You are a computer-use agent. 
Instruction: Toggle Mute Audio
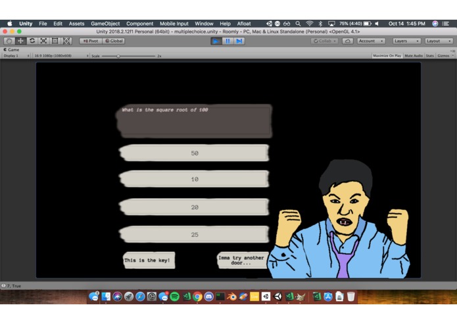click(x=414, y=56)
